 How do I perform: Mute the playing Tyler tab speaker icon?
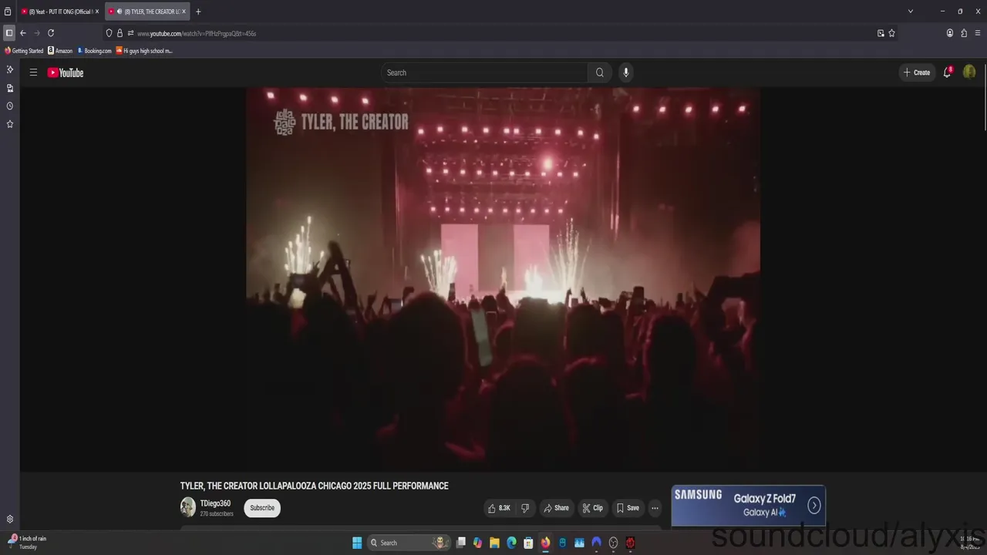coord(120,12)
